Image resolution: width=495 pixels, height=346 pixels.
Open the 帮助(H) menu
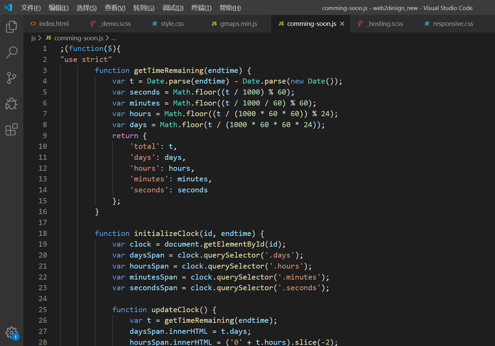click(x=230, y=8)
